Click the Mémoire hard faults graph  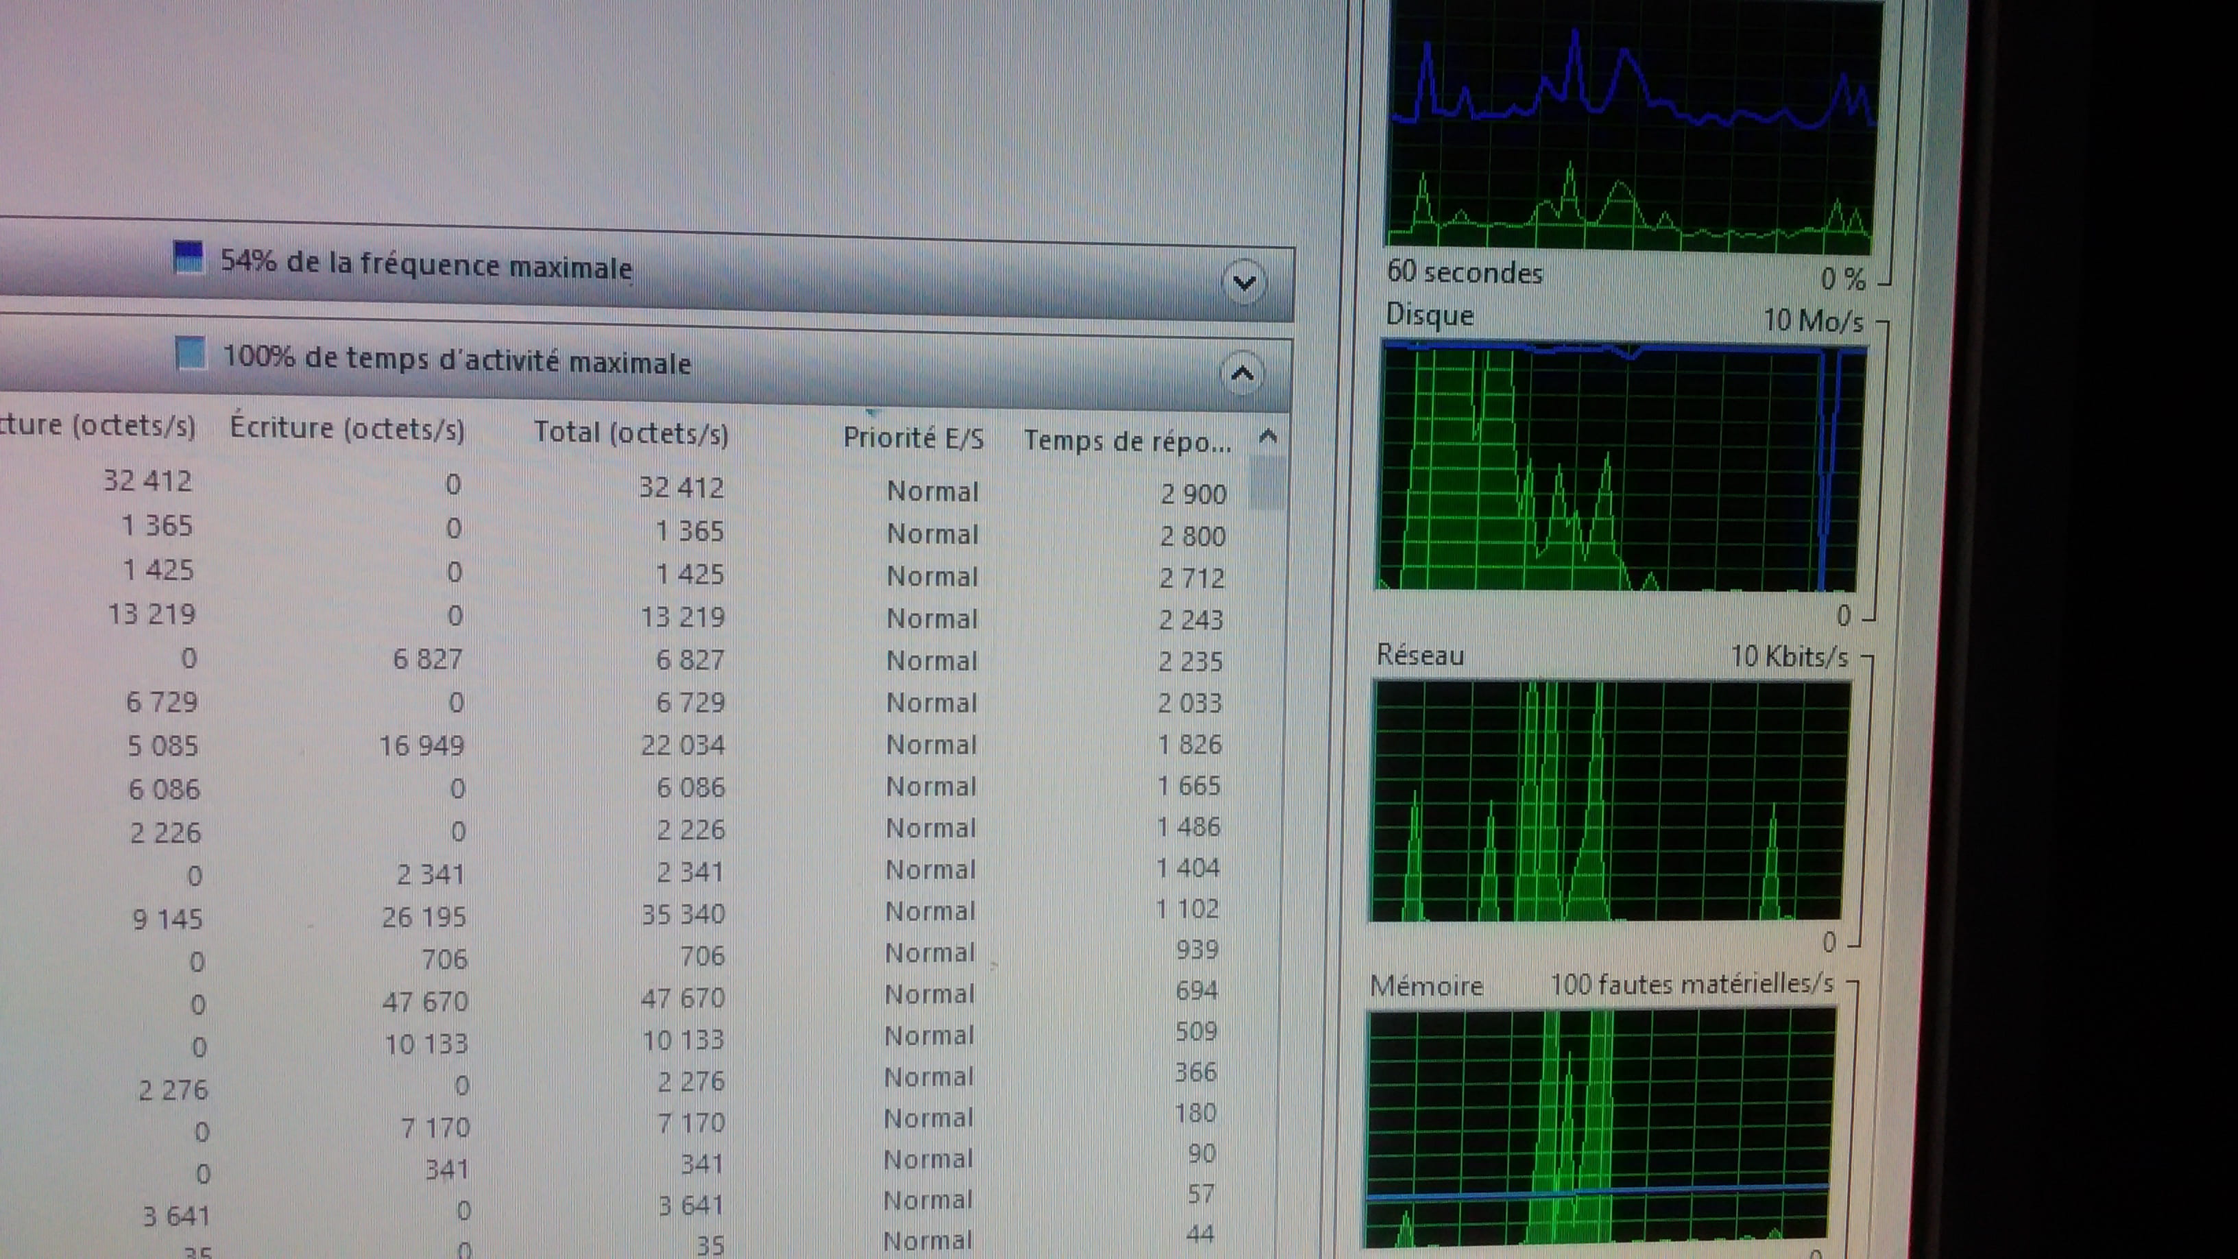tap(1600, 1129)
